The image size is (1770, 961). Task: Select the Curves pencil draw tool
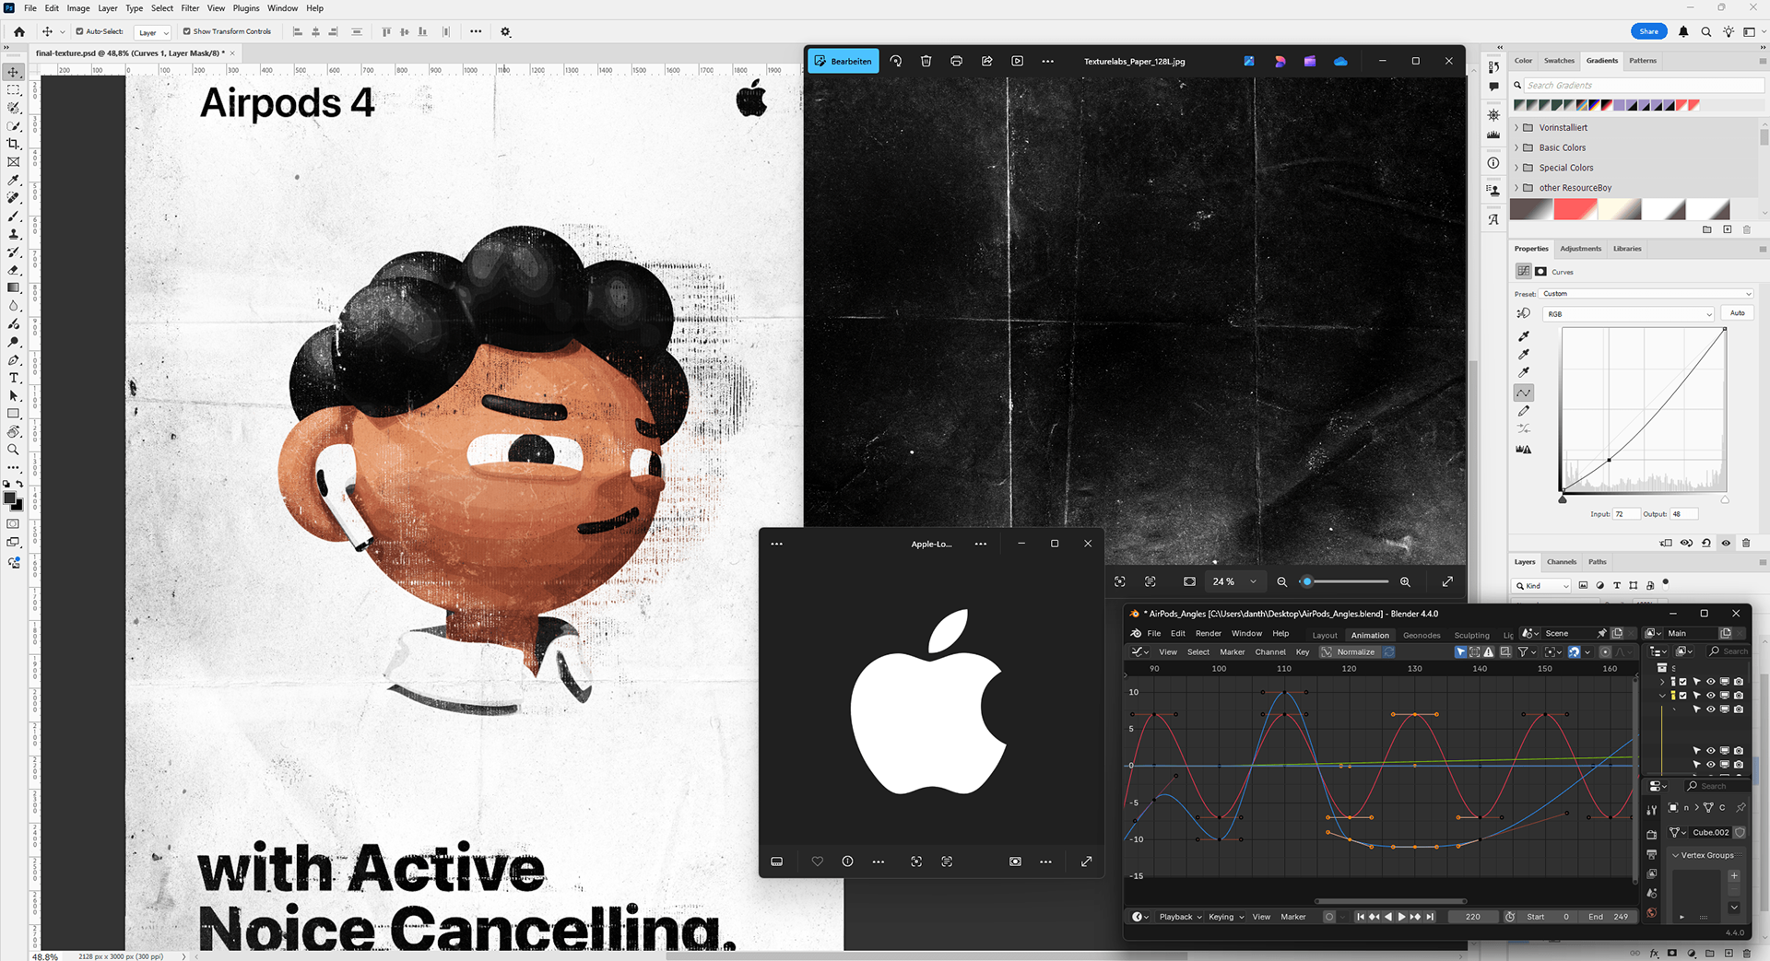tap(1524, 411)
